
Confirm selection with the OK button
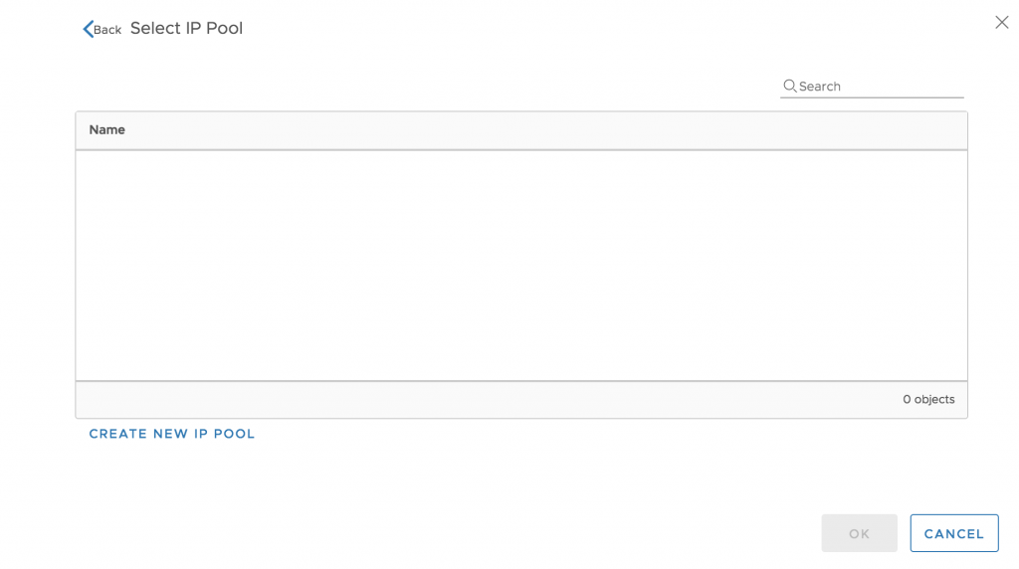click(x=859, y=533)
